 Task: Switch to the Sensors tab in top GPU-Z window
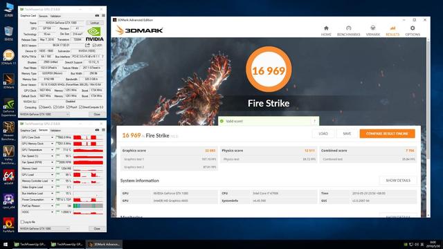(x=43, y=16)
